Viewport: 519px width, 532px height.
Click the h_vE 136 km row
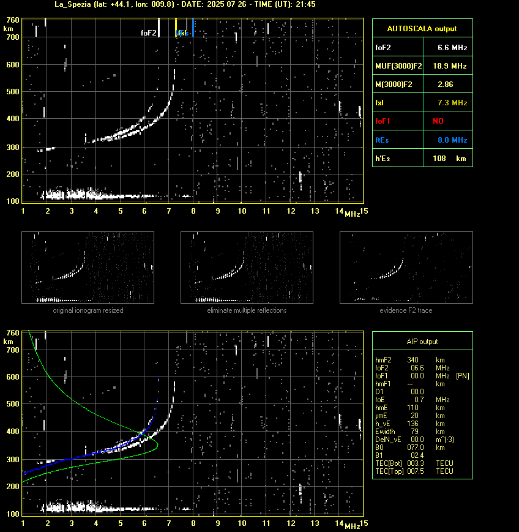(410, 424)
